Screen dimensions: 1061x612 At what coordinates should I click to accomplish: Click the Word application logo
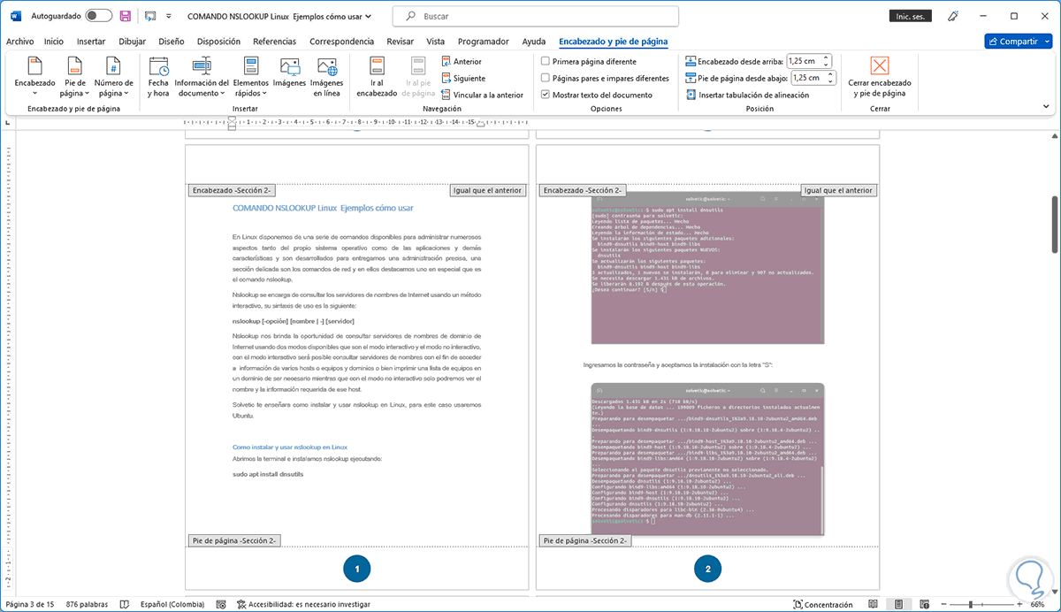(x=14, y=16)
